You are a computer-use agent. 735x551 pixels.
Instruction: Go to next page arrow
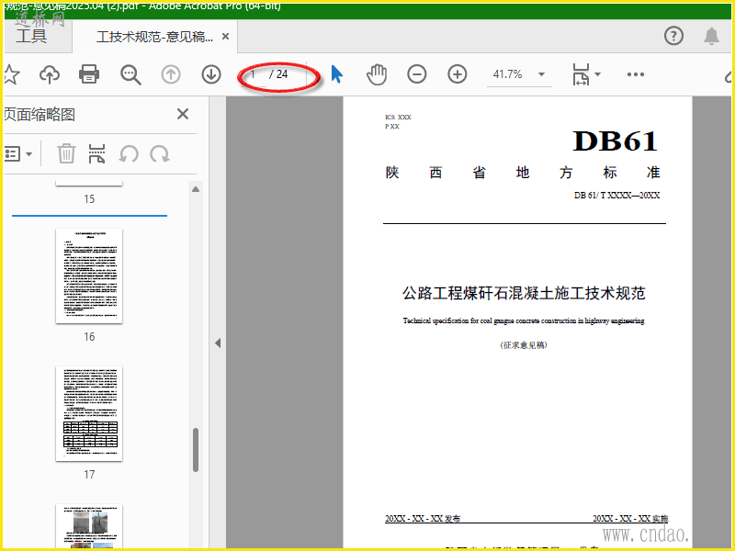[211, 74]
